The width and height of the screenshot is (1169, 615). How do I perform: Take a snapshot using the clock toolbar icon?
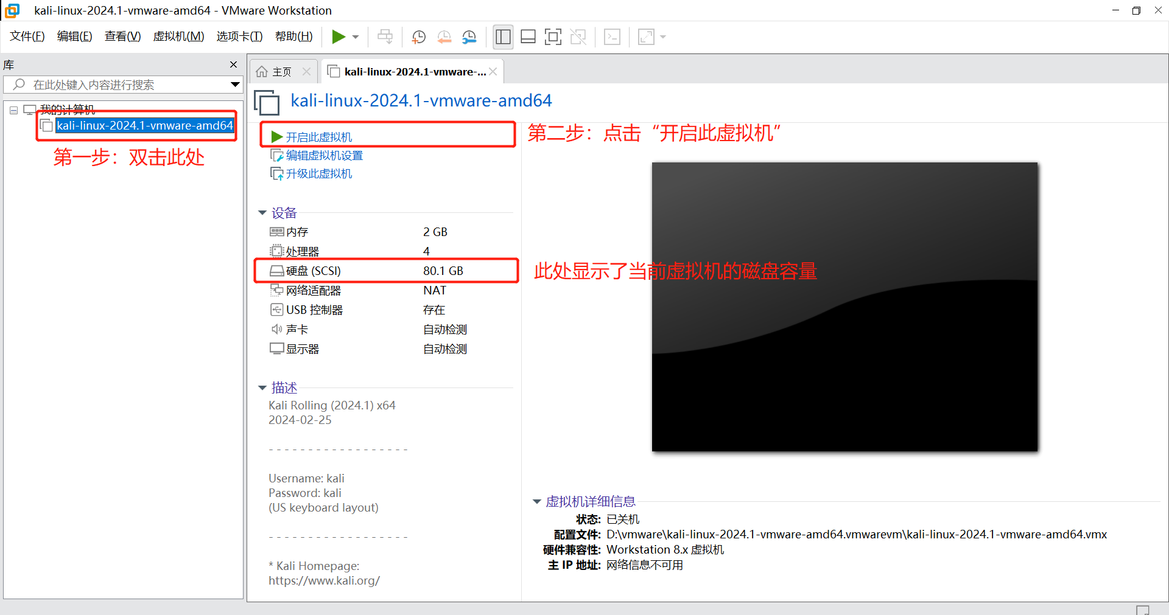(418, 37)
